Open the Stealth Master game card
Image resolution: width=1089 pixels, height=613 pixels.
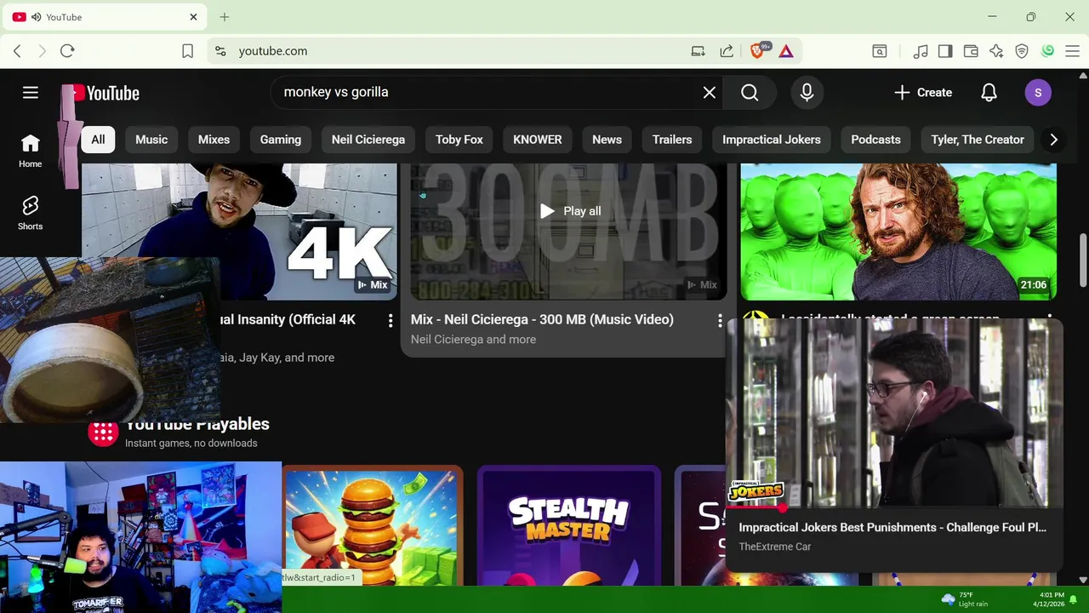click(568, 526)
